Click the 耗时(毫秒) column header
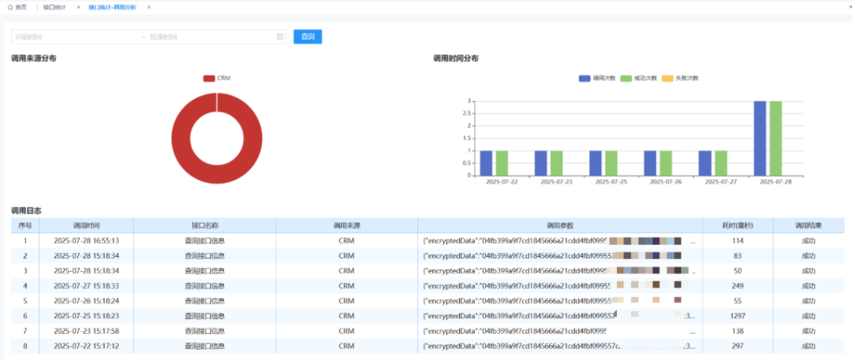Image resolution: width=852 pixels, height=360 pixels. [738, 226]
